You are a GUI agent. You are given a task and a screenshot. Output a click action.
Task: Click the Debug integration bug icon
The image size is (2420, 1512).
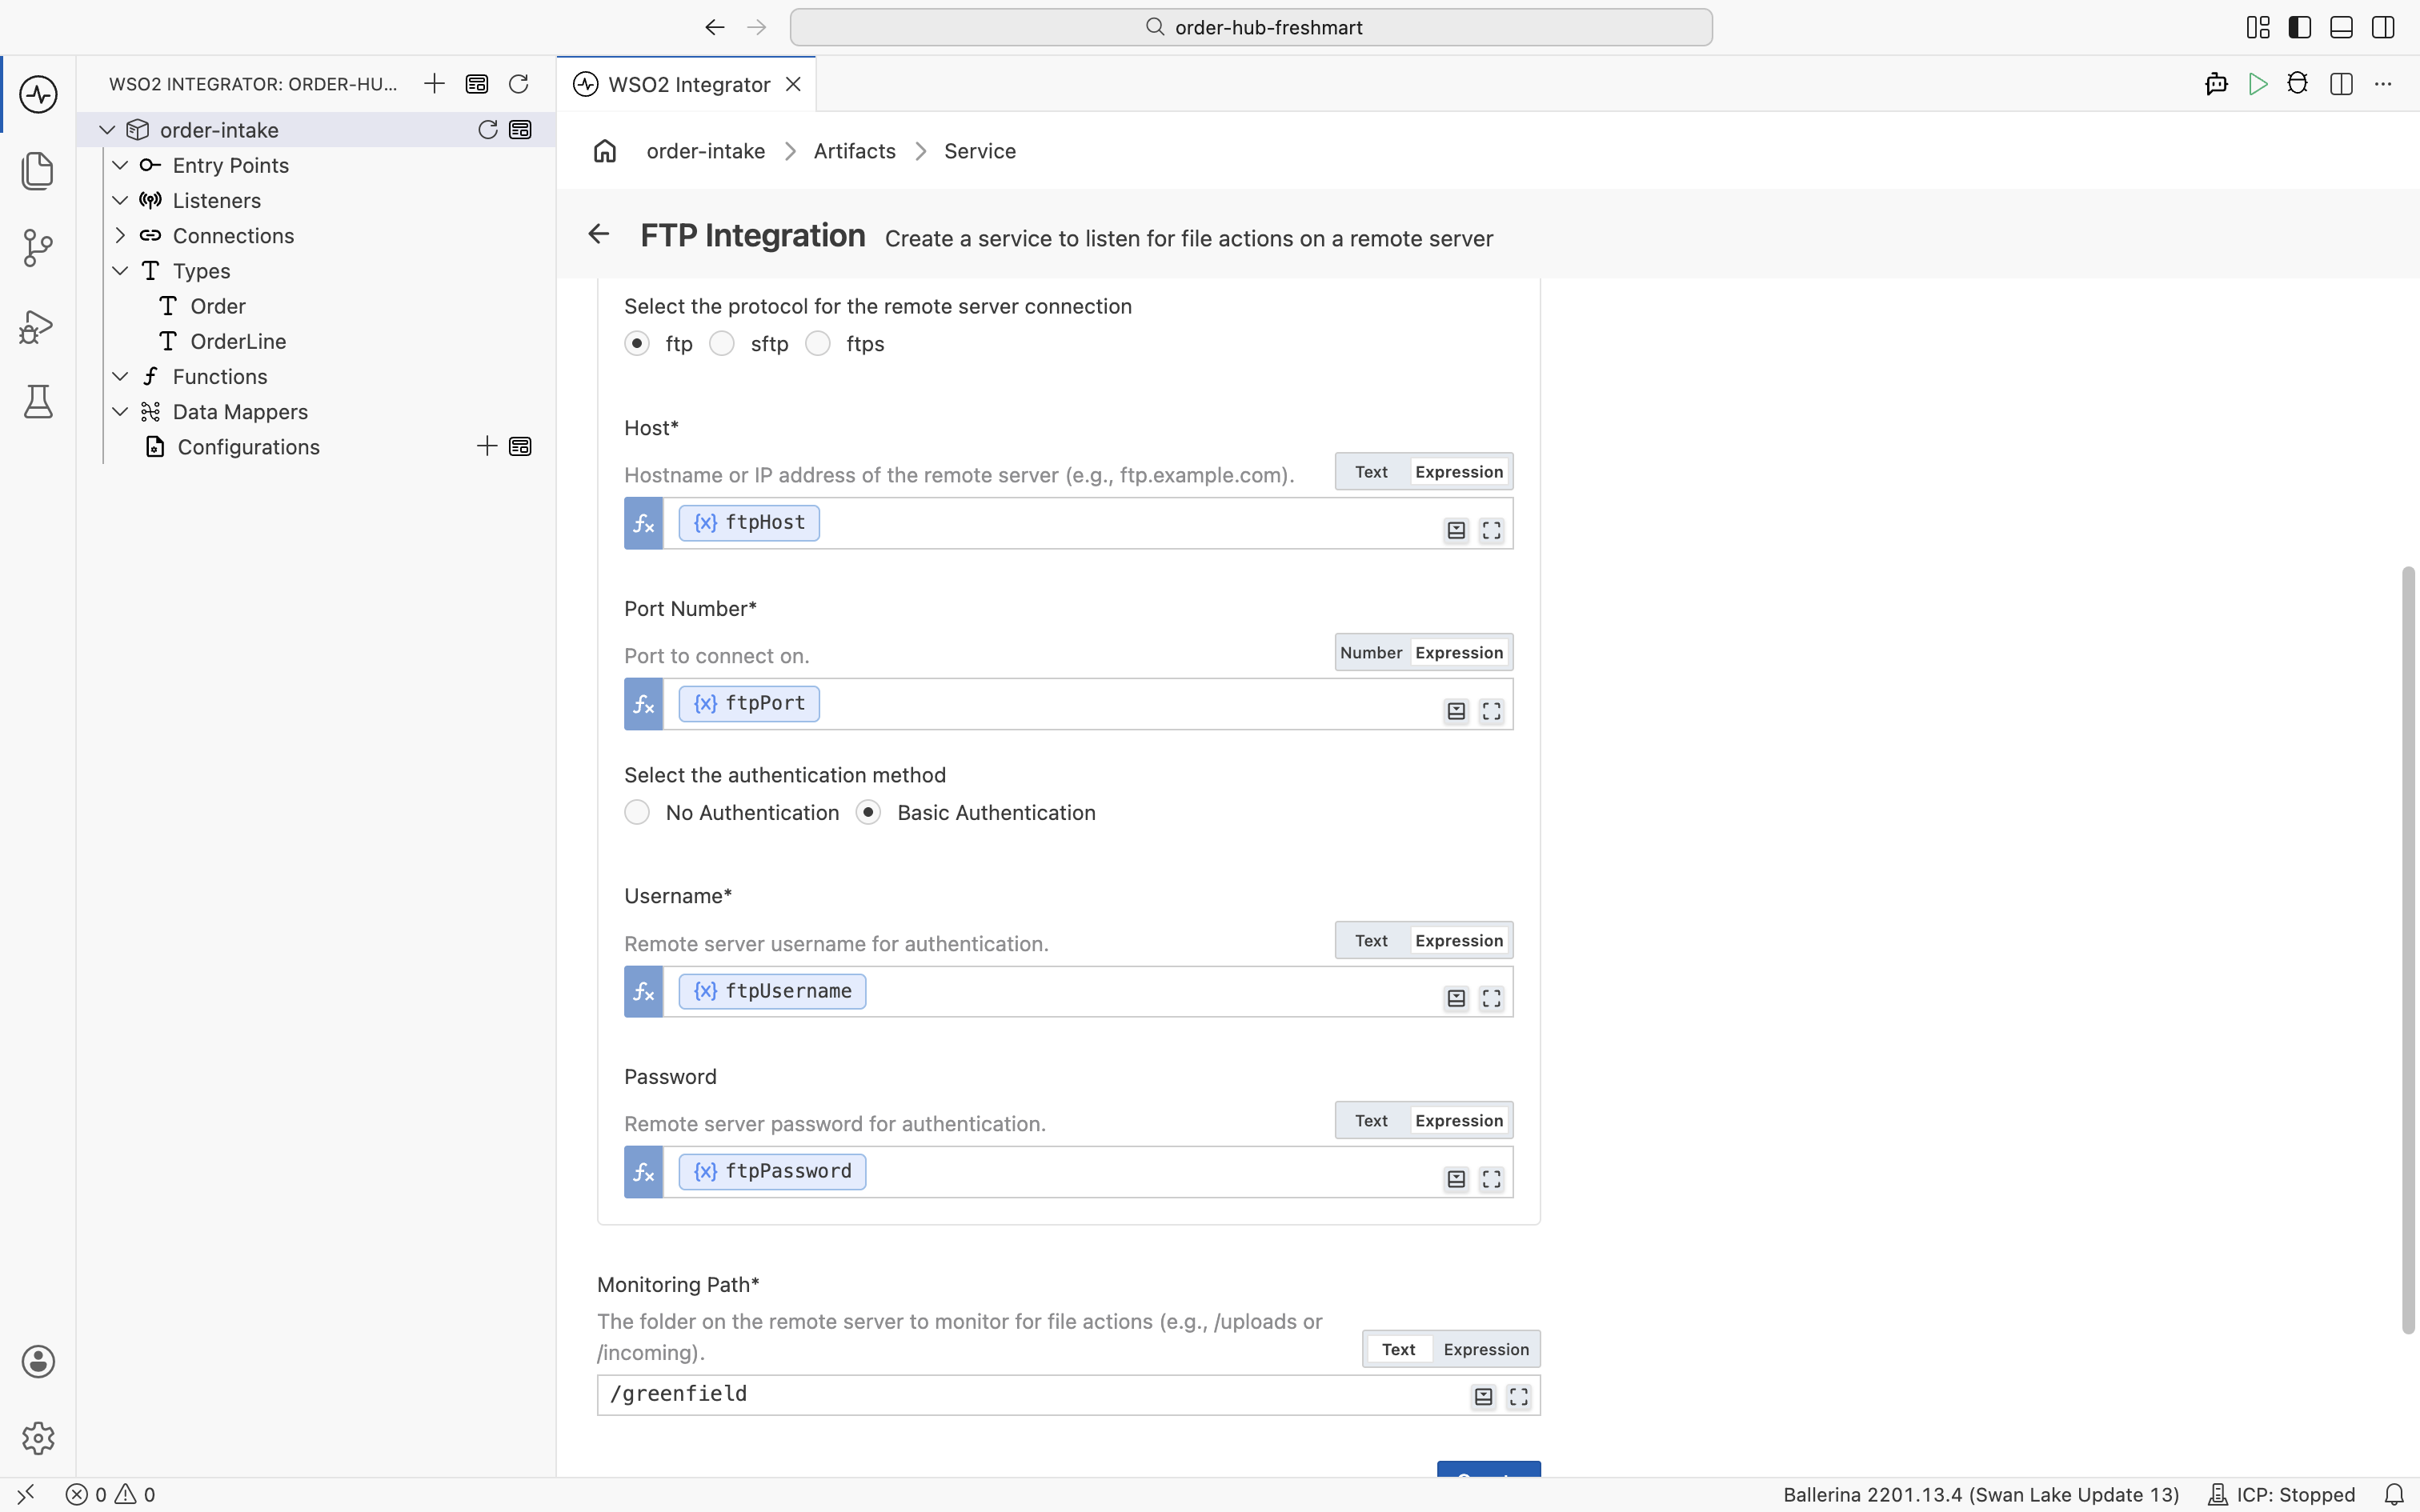[2298, 84]
